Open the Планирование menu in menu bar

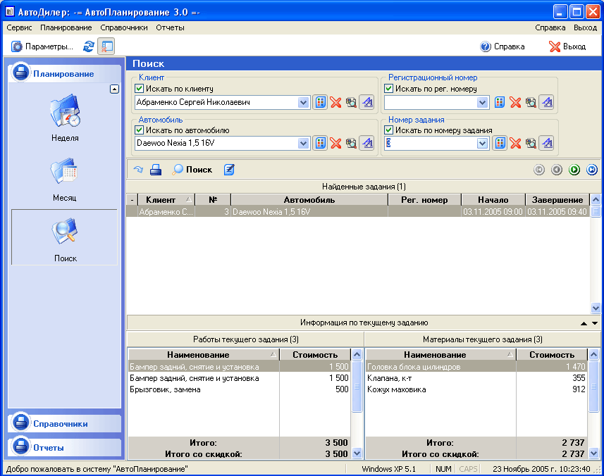[x=66, y=27]
